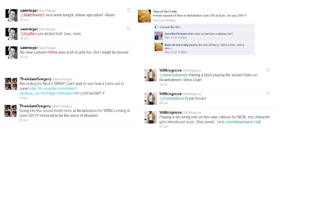Image resolution: width=327 pixels, height=204 pixels.
Task: Open fans of Jen Cody profile picture
Action: [x=144, y=16]
